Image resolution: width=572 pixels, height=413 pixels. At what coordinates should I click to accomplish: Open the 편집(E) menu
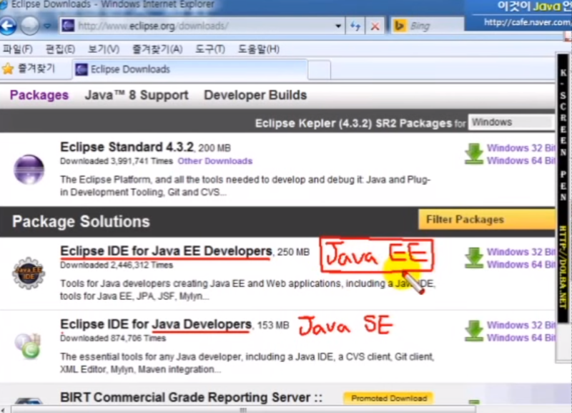pyautogui.click(x=60, y=49)
